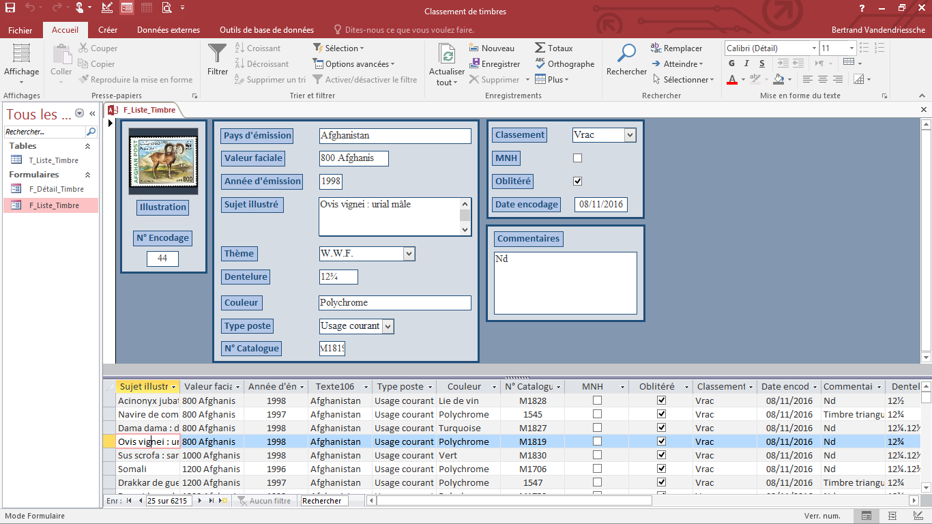Click the fill color bucket swatch
The height and width of the screenshot is (524, 932).
click(777, 80)
